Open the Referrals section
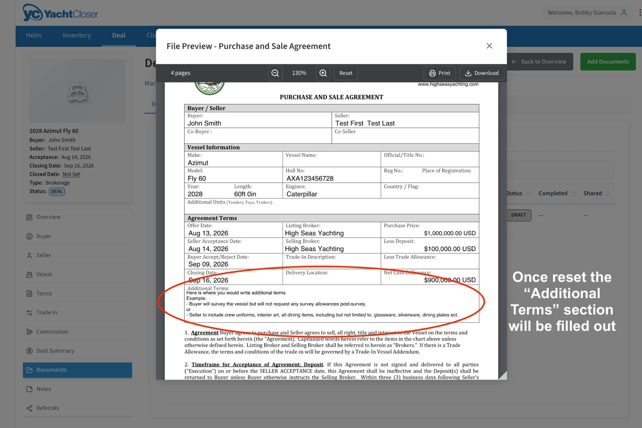Viewport: 642px width, 428px height. click(x=77, y=408)
